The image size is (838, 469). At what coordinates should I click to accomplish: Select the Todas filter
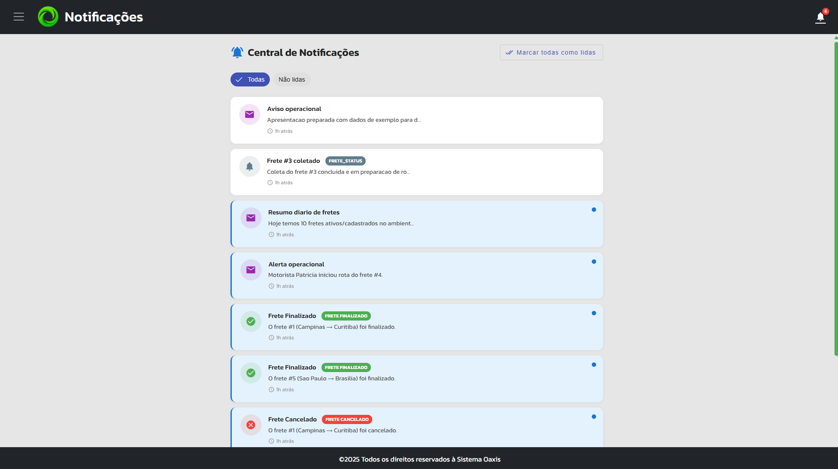pyautogui.click(x=250, y=79)
